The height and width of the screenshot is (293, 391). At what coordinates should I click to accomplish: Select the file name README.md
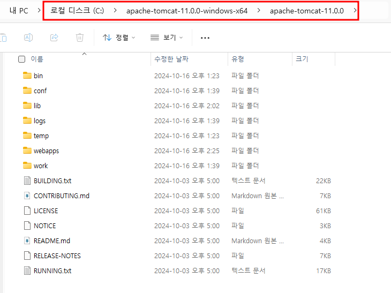pos(52,241)
